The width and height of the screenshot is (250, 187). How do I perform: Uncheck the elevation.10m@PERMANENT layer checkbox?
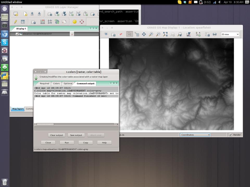pyautogui.click(x=17, y=34)
